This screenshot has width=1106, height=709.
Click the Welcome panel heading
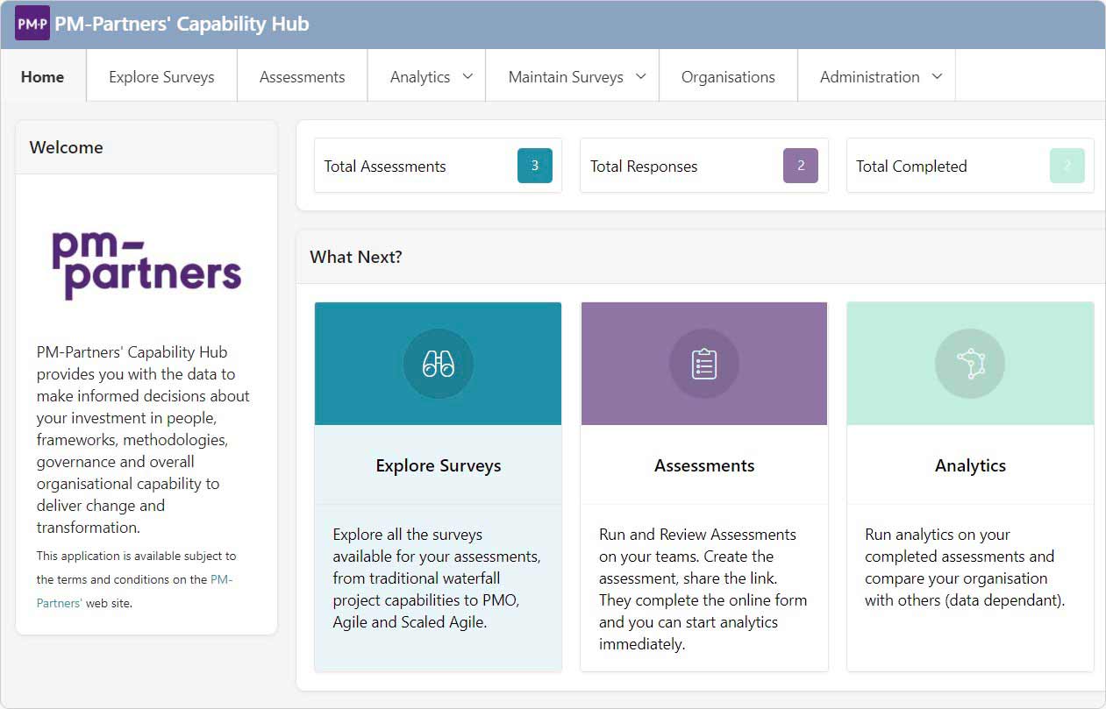tap(66, 147)
